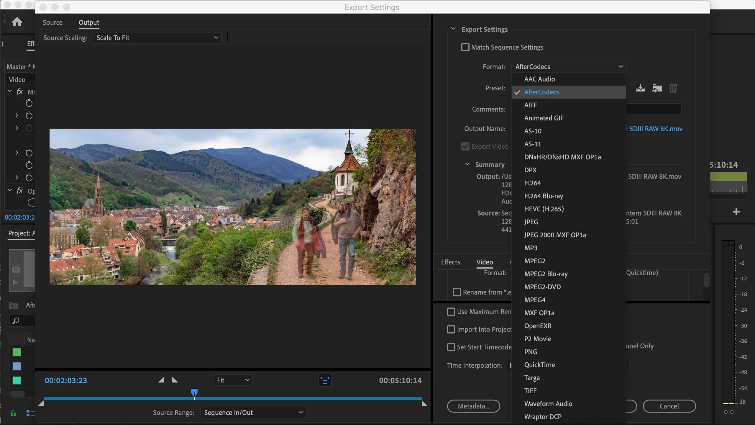This screenshot has height=425, width=755.
Task: Click the Metadata button
Action: pyautogui.click(x=473, y=406)
